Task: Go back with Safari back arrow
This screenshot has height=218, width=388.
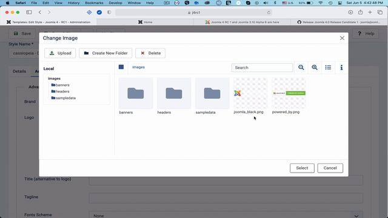Action: pos(40,12)
